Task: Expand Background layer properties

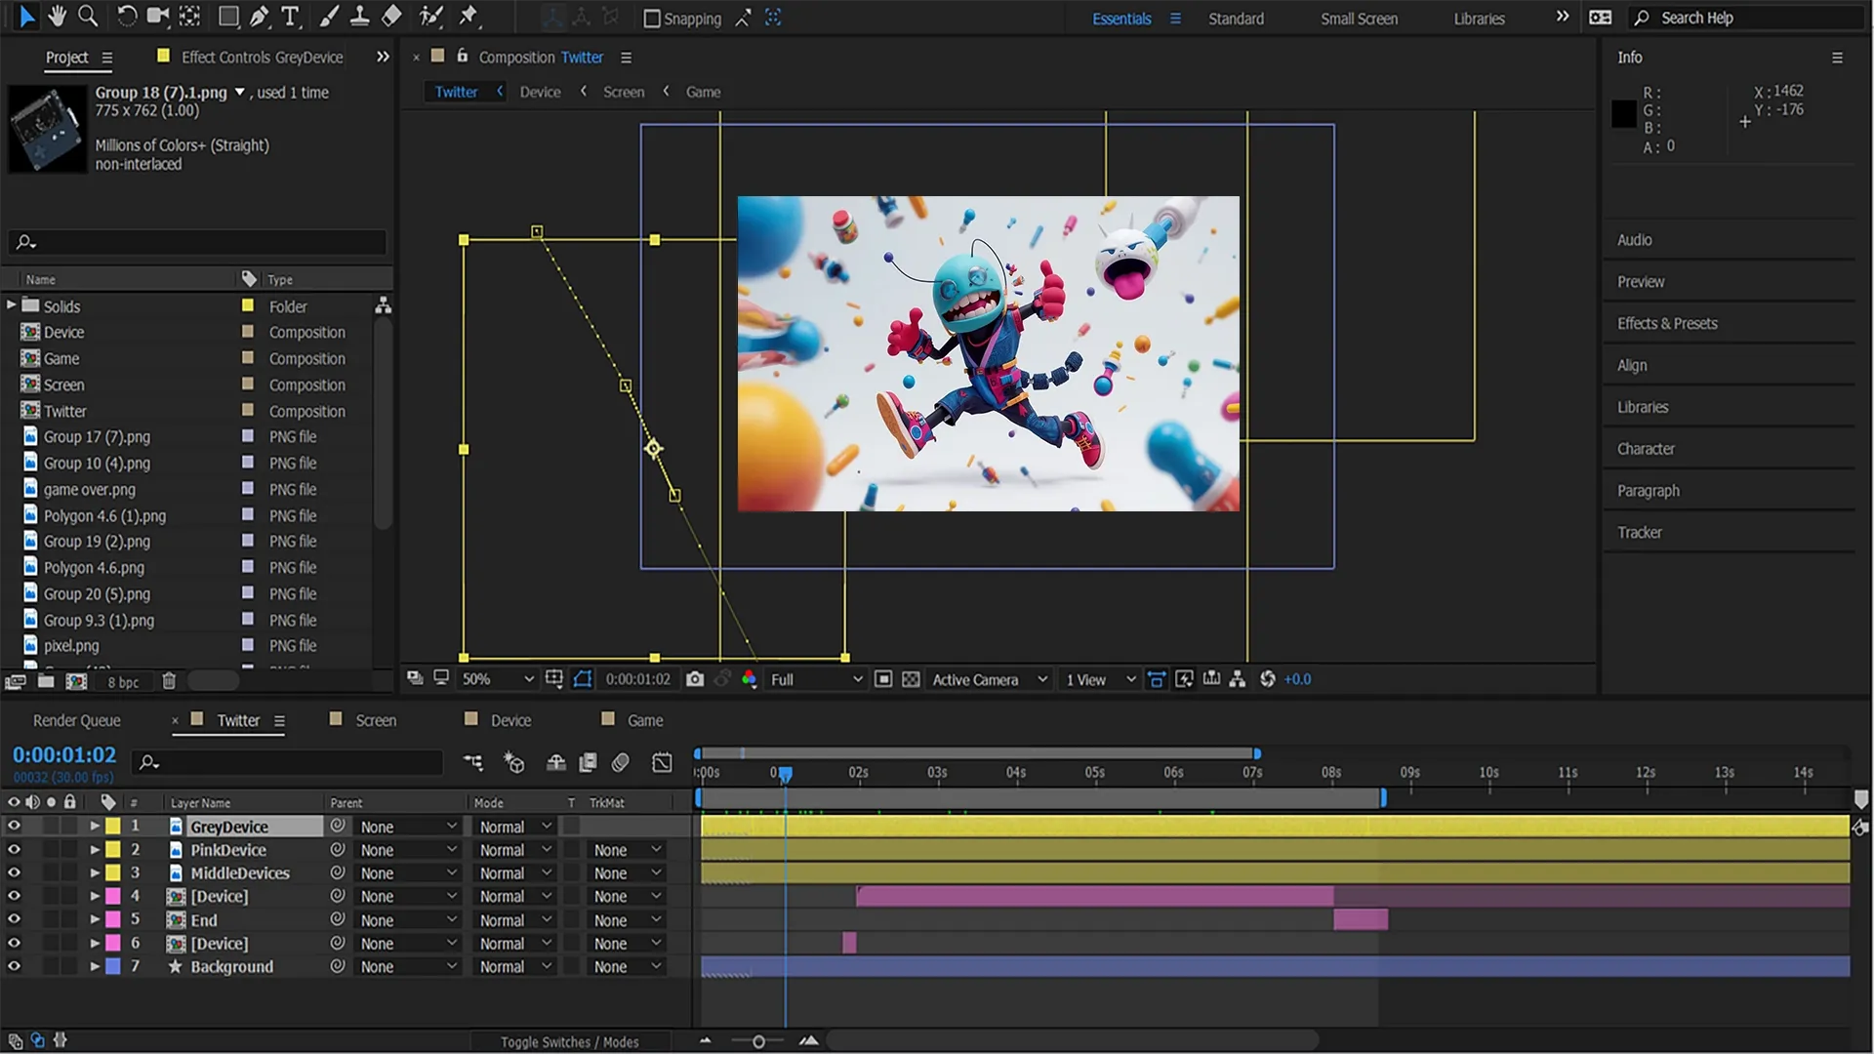Action: 95,967
